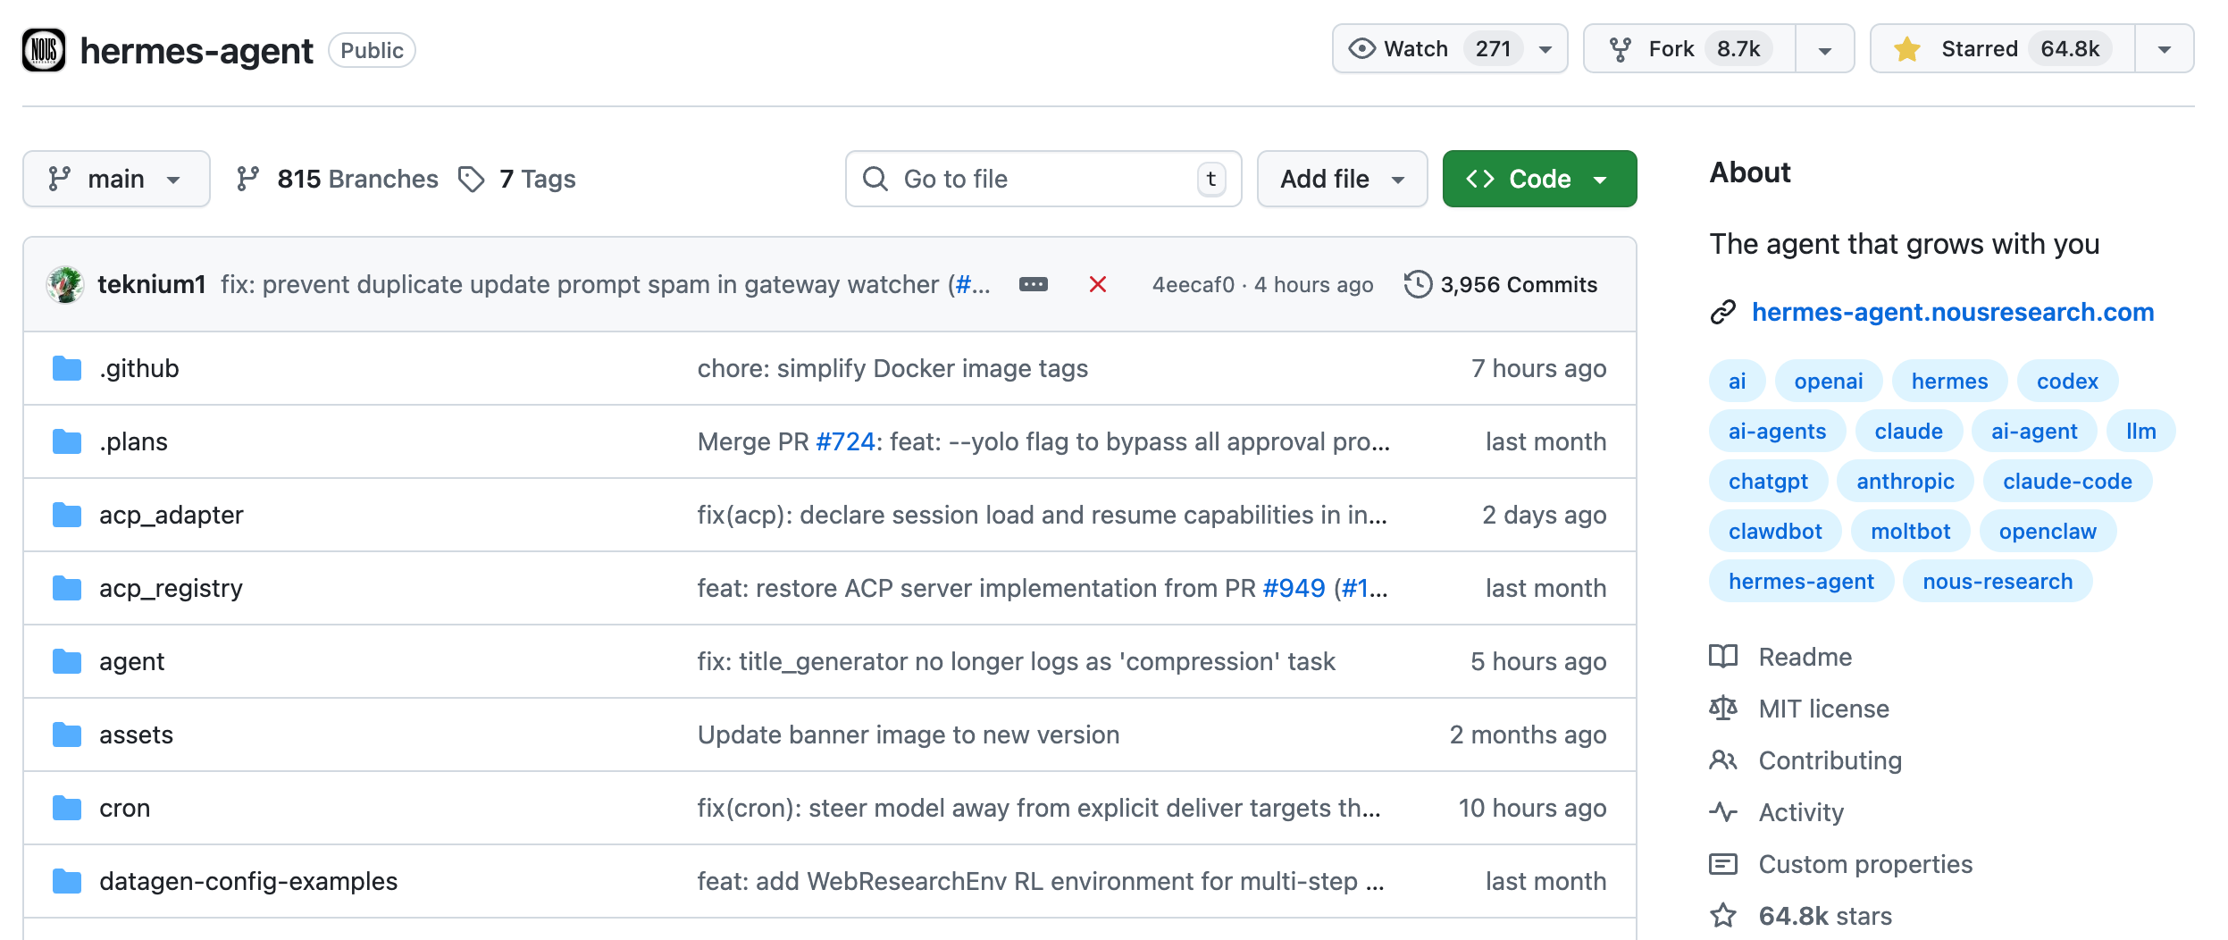
Task: Click the Contributing people icon
Action: [1723, 760]
